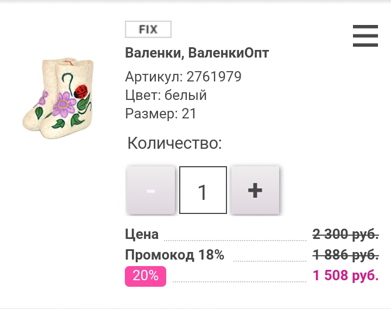391x309 pixels.
Task: Click the final price 1 508 руб.
Action: tap(345, 276)
